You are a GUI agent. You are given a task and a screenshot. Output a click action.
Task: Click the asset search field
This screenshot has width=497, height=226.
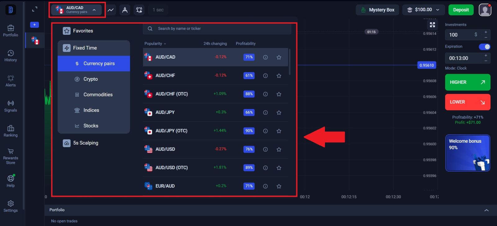[217, 29]
